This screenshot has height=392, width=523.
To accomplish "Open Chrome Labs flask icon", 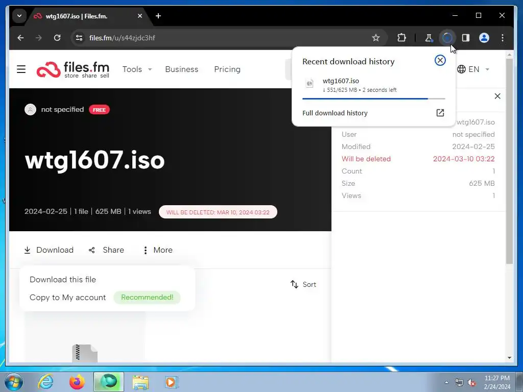I will click(429, 38).
